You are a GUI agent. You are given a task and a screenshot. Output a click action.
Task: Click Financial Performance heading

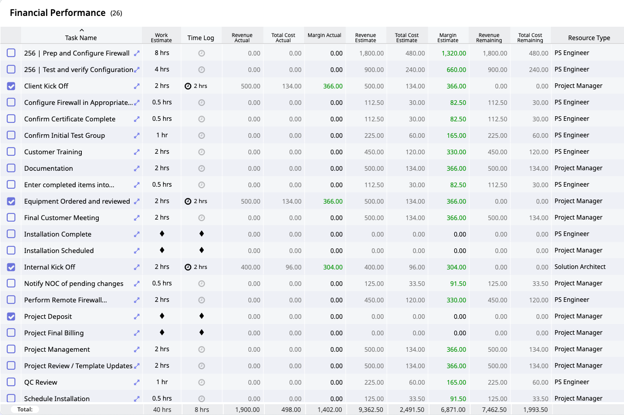(58, 13)
